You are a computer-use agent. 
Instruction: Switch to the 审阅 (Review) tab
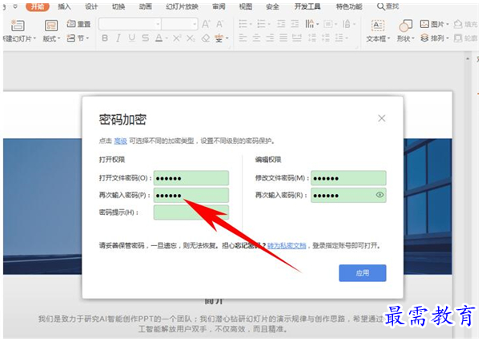[219, 6]
